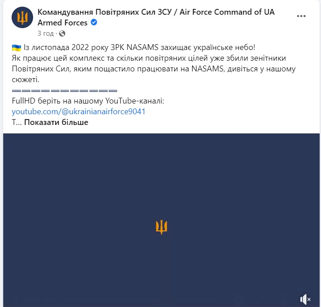The height and width of the screenshot is (307, 321).
Task: Unmute the video with the speaker icon
Action: pyautogui.click(x=305, y=299)
